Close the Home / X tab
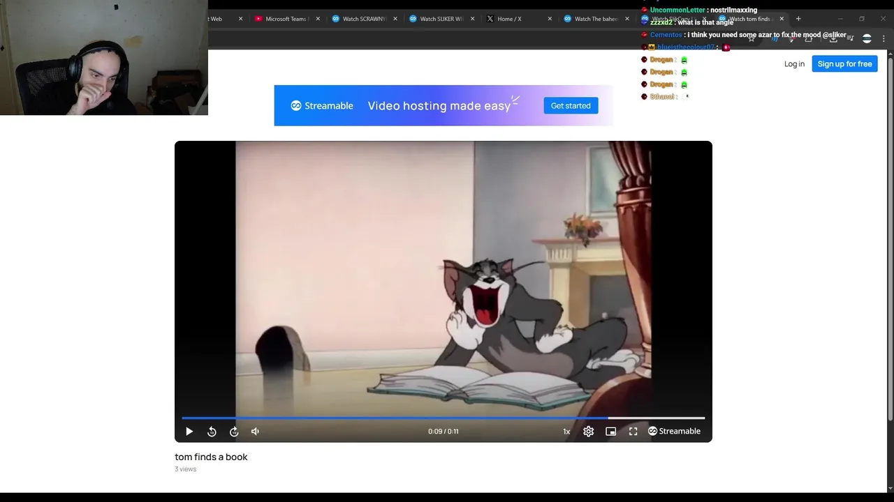Image resolution: width=894 pixels, height=502 pixels. click(x=550, y=19)
